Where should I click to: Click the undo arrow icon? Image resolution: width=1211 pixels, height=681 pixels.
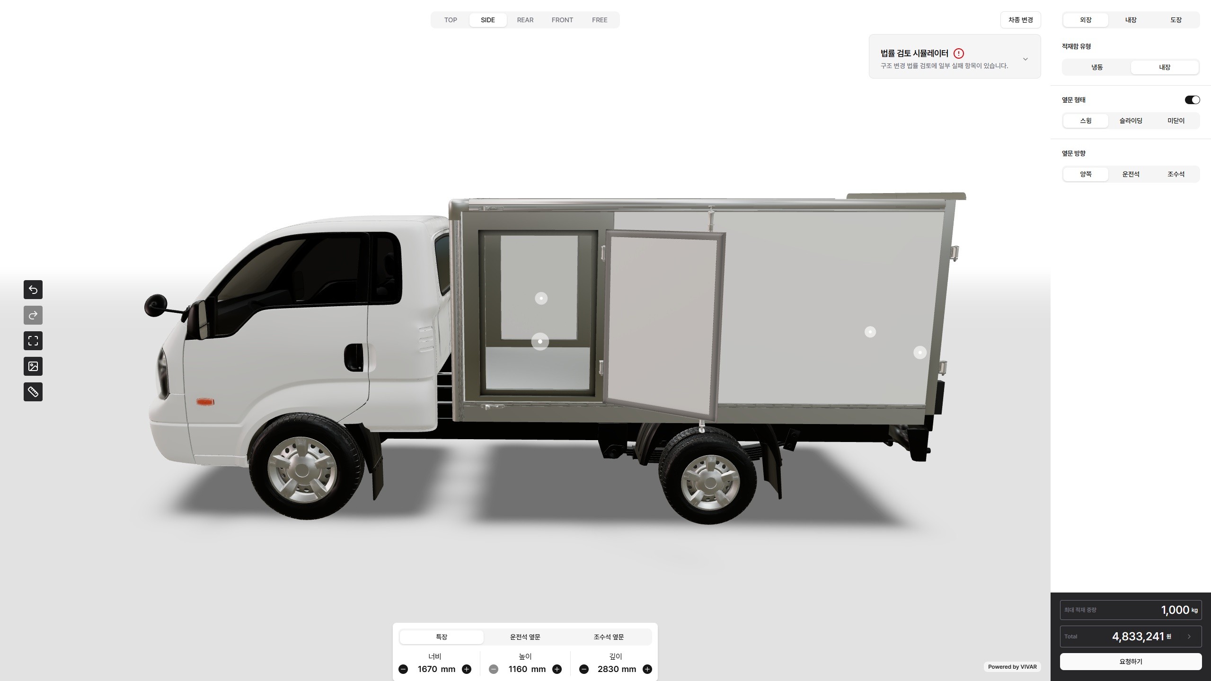click(33, 290)
